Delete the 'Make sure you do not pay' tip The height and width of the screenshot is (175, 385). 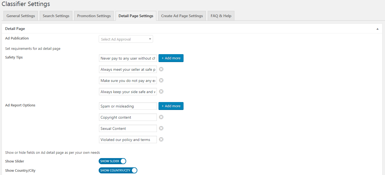pyautogui.click(x=161, y=80)
